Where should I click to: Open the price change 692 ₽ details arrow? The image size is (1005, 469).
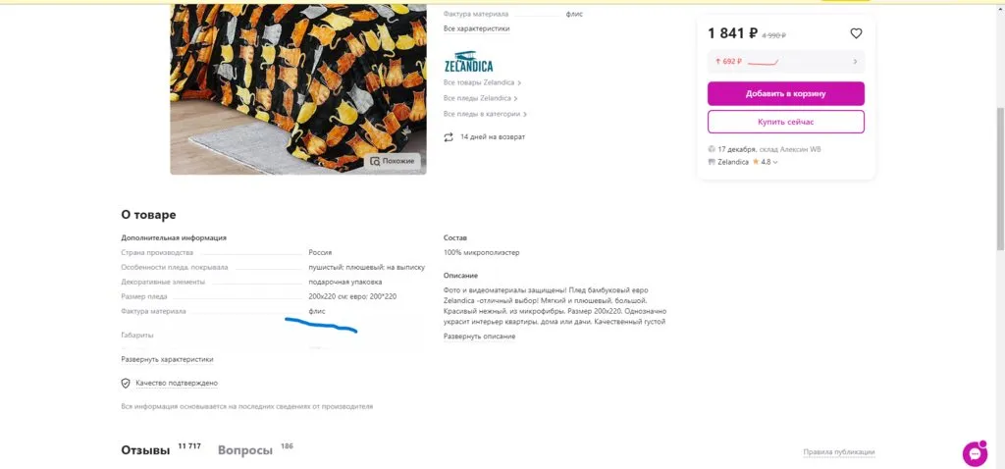tap(854, 62)
